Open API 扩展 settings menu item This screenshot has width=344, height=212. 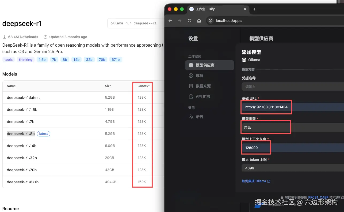click(x=209, y=96)
